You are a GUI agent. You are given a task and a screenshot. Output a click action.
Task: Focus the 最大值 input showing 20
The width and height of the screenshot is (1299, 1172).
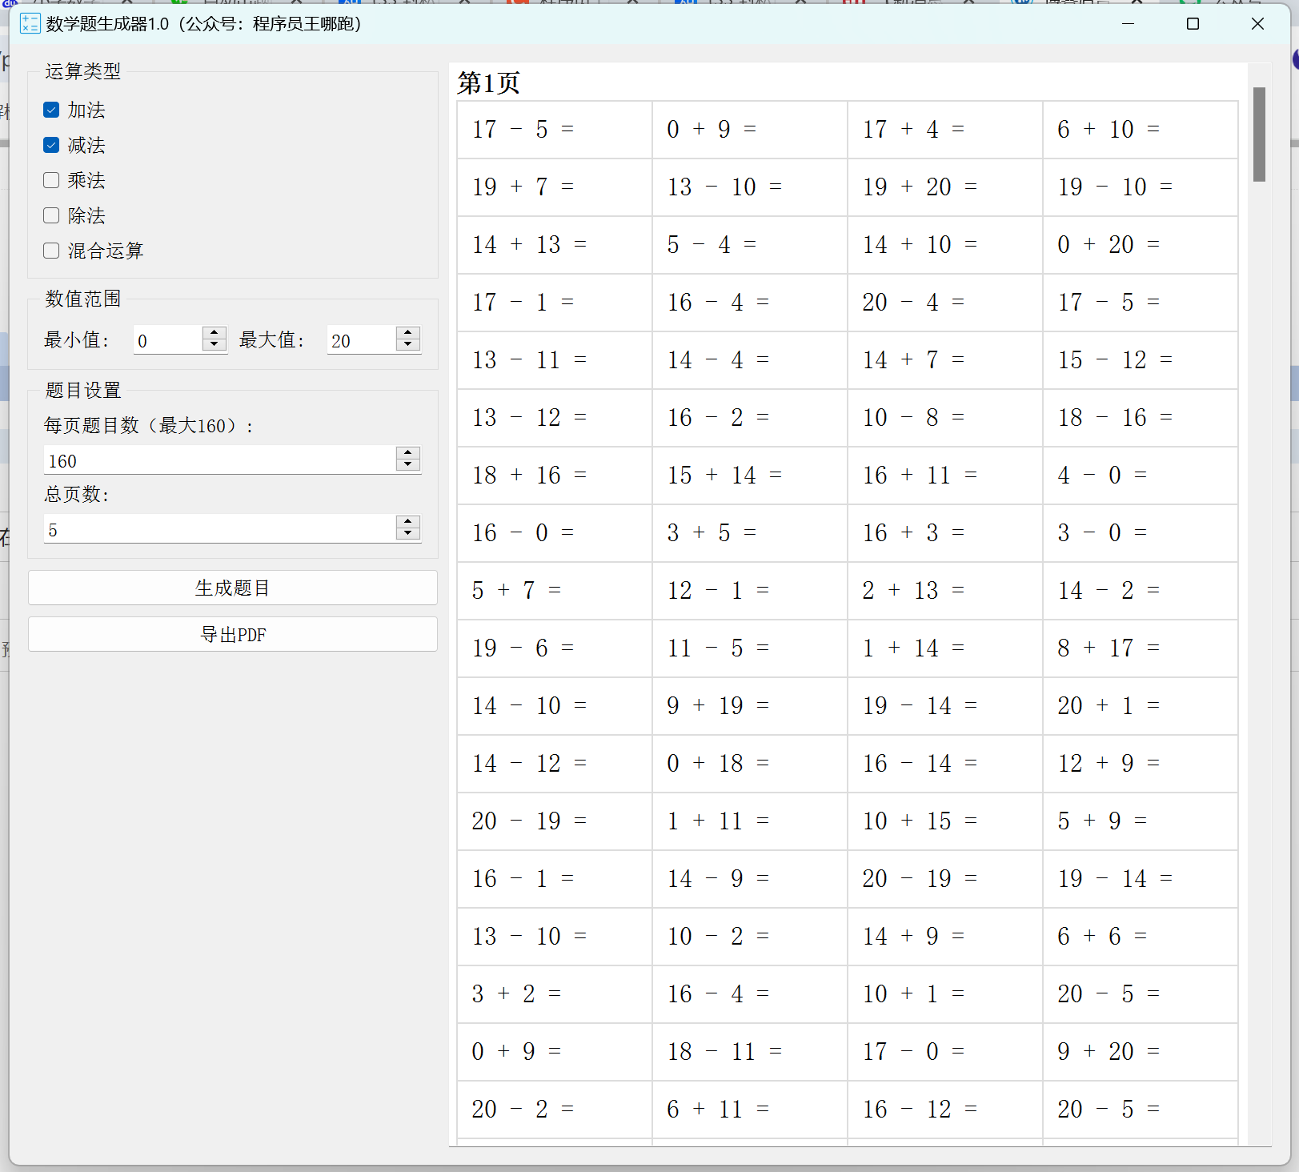coord(362,340)
